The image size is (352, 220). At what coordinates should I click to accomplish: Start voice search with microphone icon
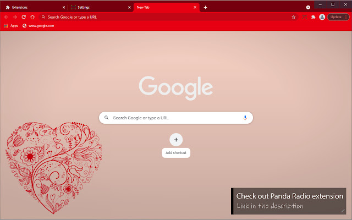pos(245,118)
